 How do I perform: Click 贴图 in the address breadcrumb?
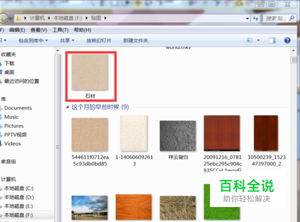pyautogui.click(x=96, y=19)
